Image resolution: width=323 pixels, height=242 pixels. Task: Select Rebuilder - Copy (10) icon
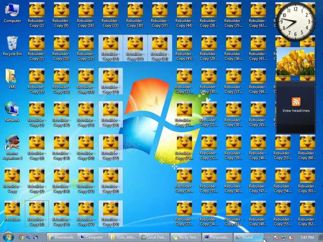click(62, 48)
